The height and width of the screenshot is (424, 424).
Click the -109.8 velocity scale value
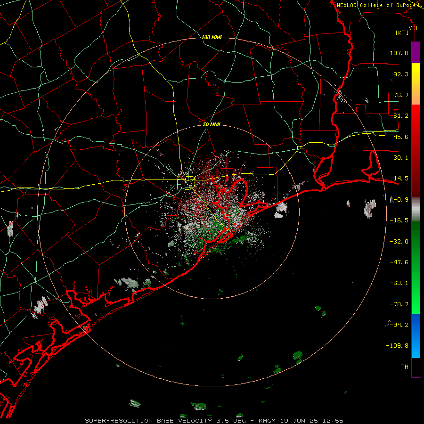point(397,346)
